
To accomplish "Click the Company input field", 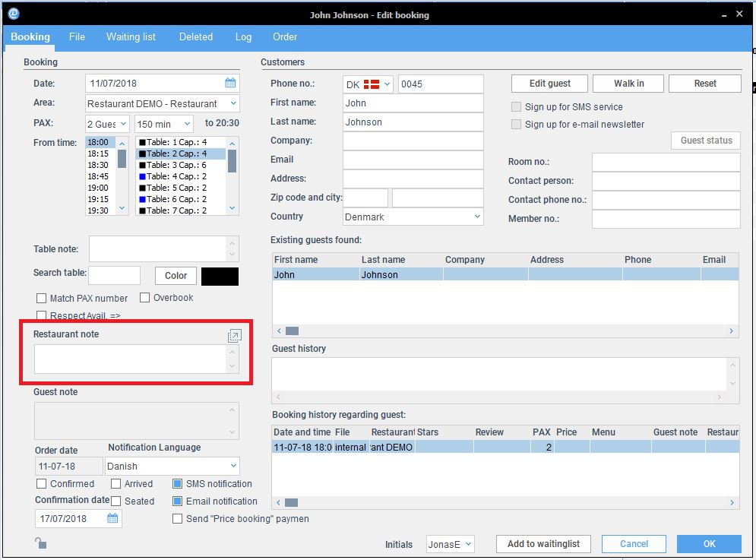I will [x=413, y=141].
